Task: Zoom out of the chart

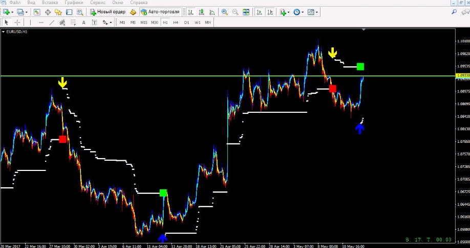Action: 235,12
